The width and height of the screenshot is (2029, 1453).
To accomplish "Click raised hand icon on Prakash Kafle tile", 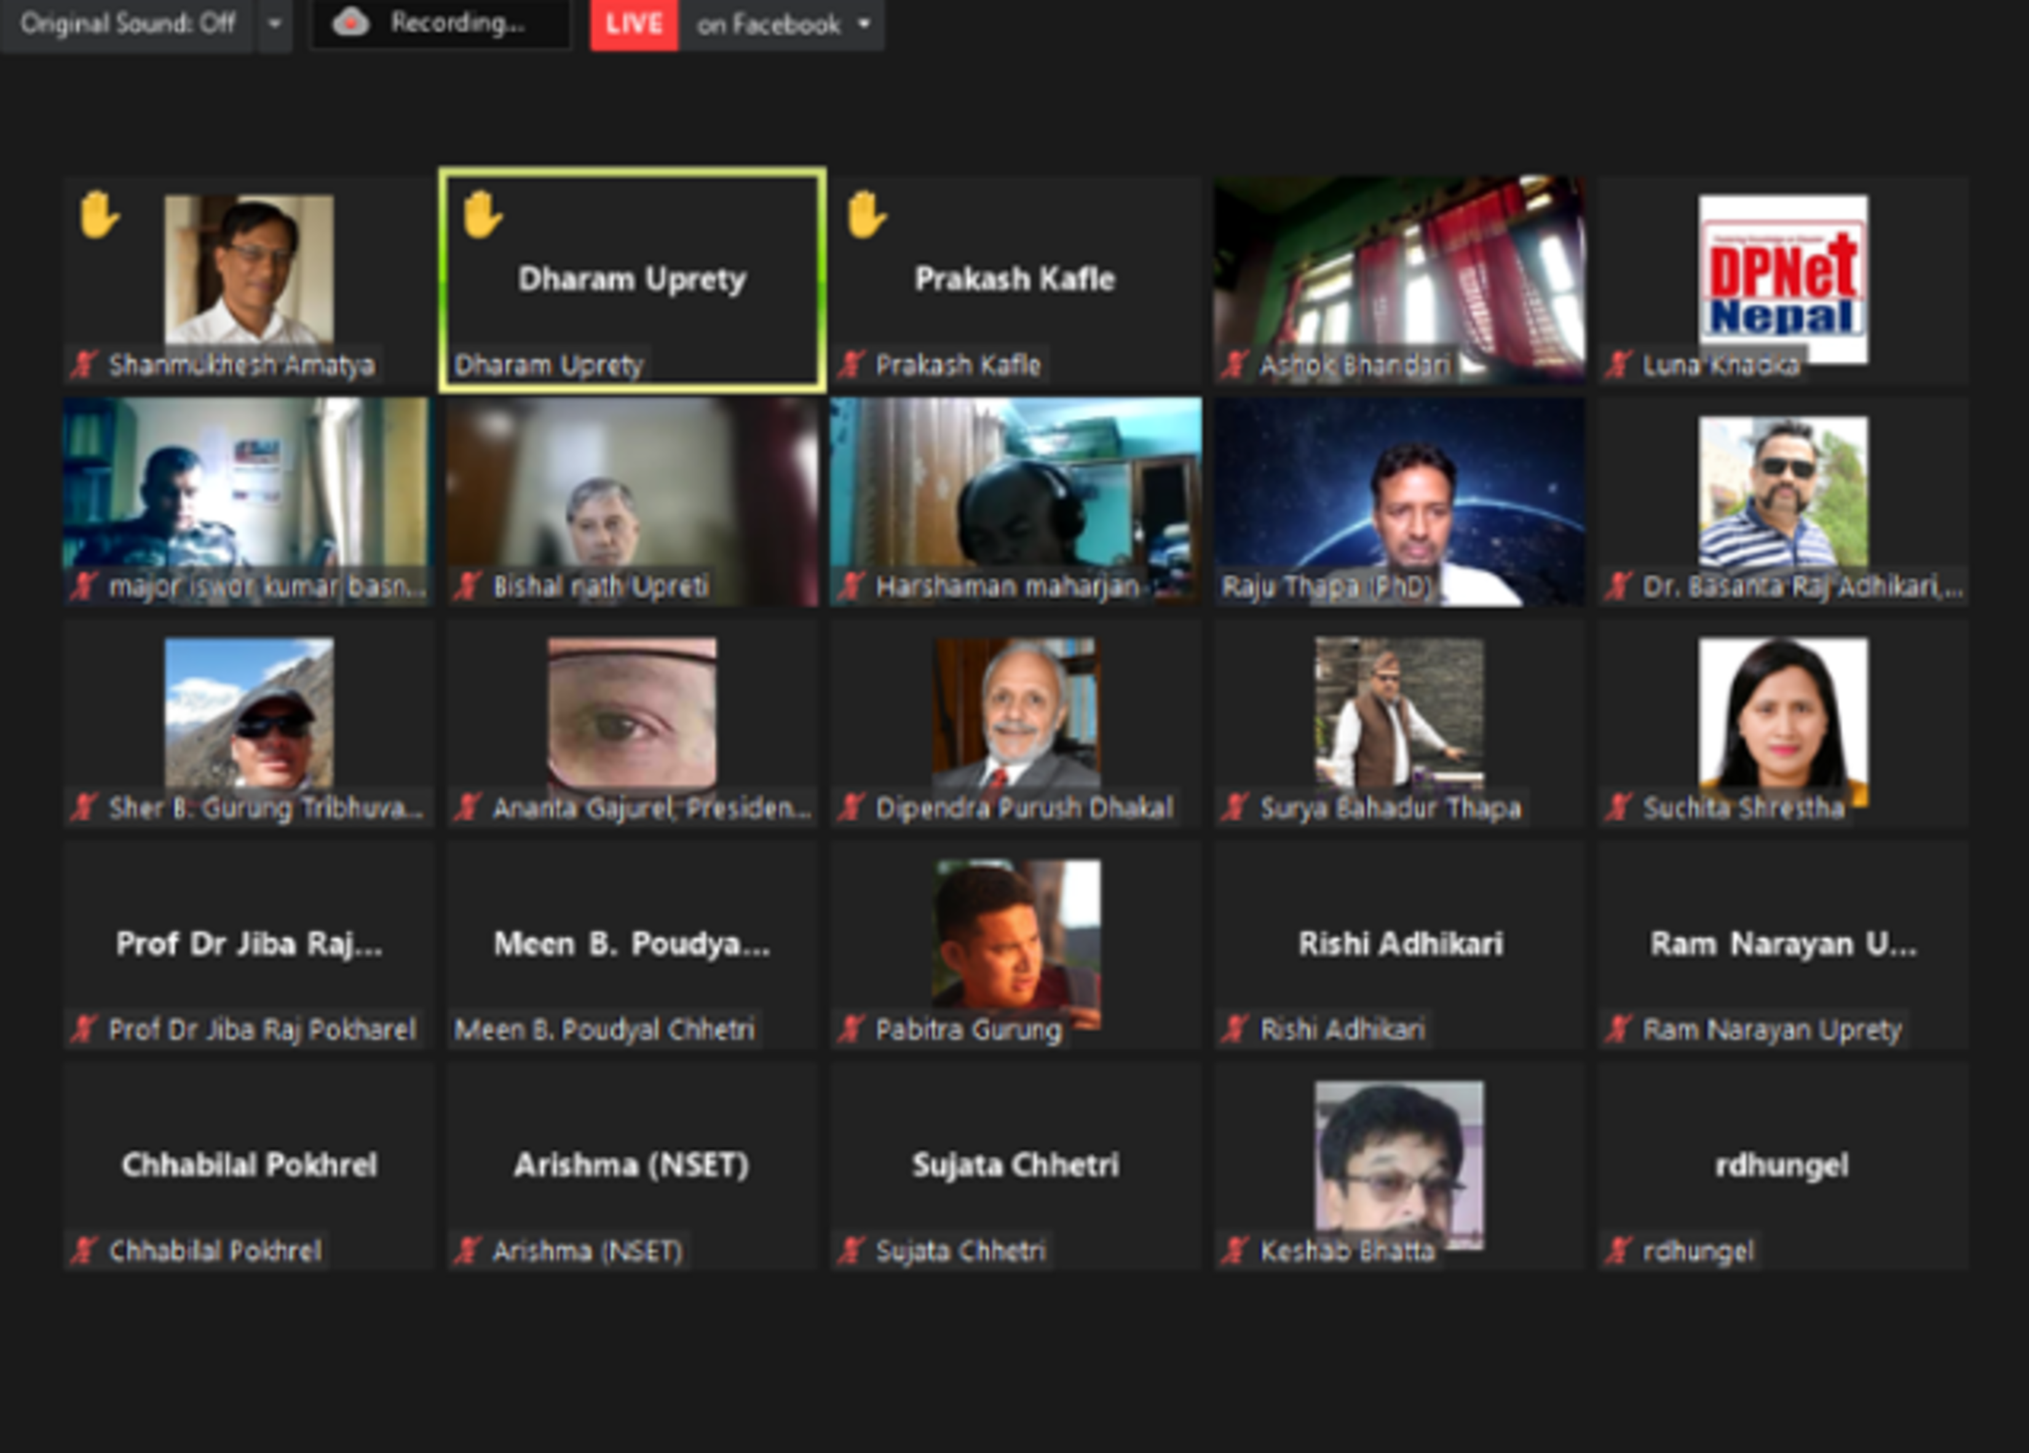I will 865,216.
